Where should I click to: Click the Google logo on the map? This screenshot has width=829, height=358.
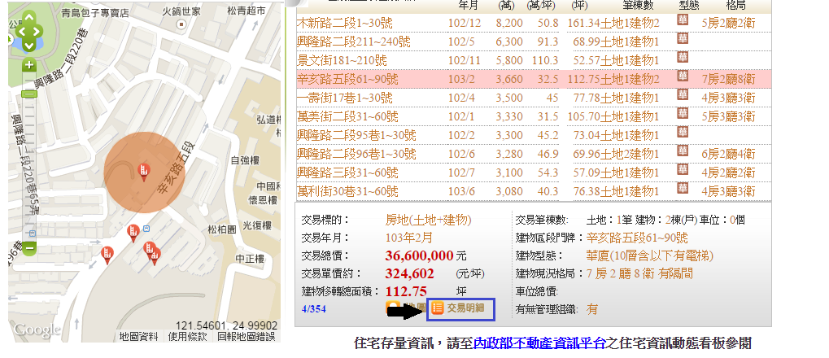coord(36,330)
